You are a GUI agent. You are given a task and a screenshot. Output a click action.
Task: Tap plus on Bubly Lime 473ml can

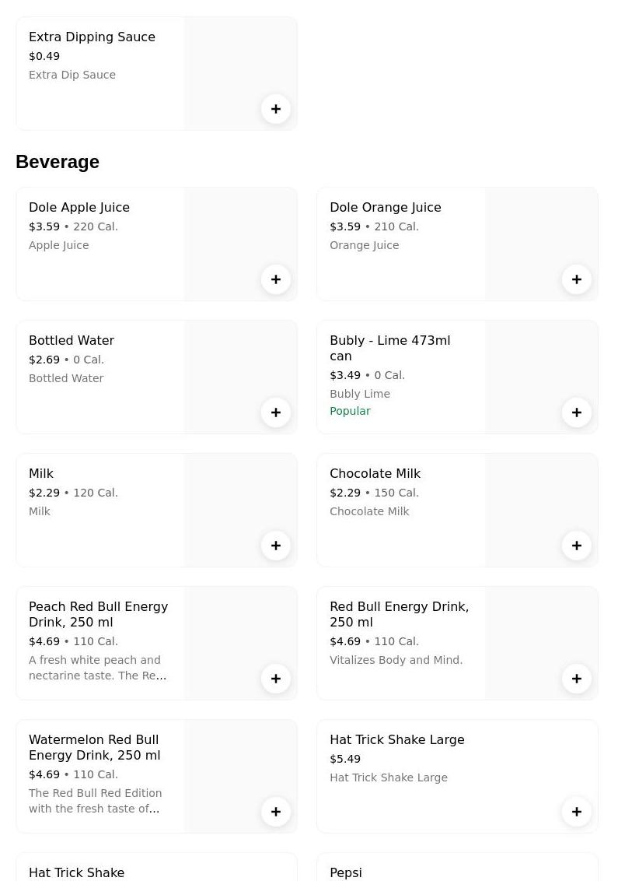[577, 412]
